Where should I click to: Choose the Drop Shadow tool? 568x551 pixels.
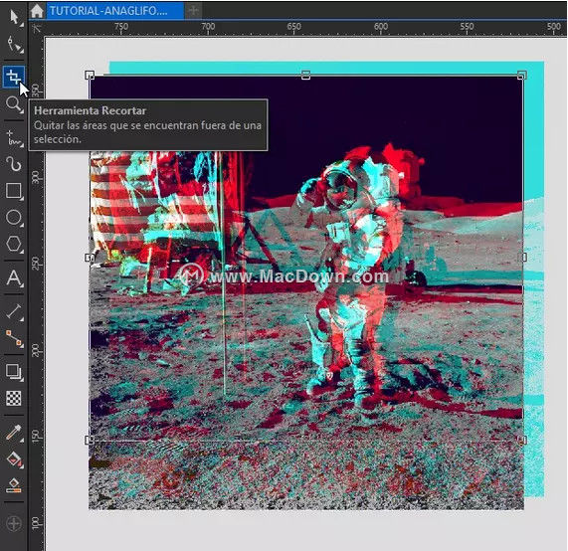[14, 371]
